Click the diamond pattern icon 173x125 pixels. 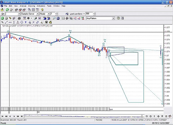tap(67, 18)
